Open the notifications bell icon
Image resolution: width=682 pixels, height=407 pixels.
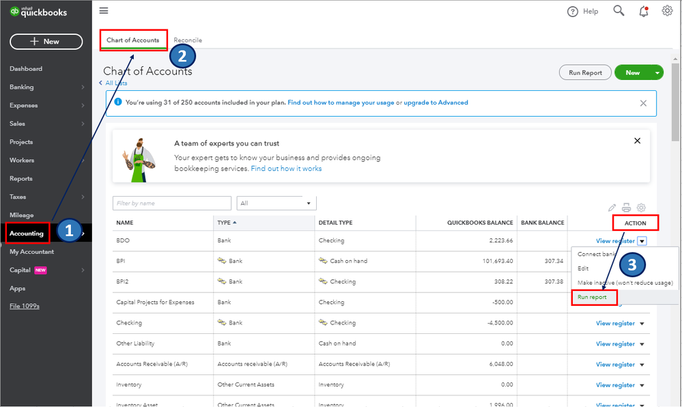coord(644,12)
